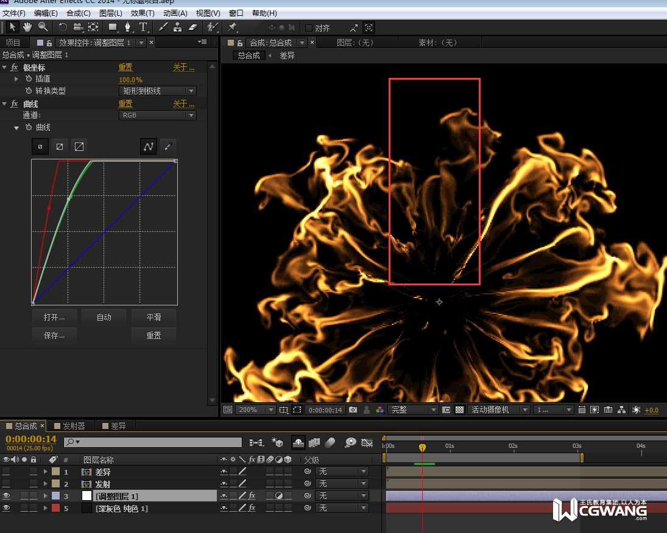The height and width of the screenshot is (533, 667).
Task: Click the snapshot camera icon in viewer
Action: pos(353,410)
